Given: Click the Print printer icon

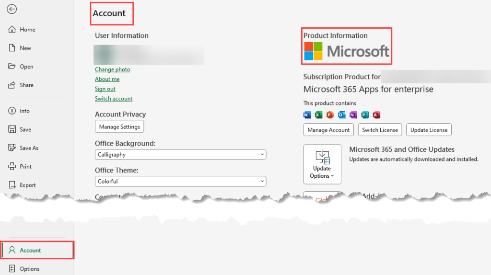Looking at the screenshot, I should (12, 166).
